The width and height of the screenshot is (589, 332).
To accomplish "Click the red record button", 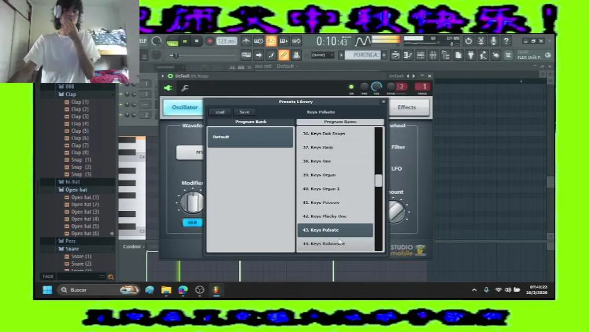I will coord(210,41).
